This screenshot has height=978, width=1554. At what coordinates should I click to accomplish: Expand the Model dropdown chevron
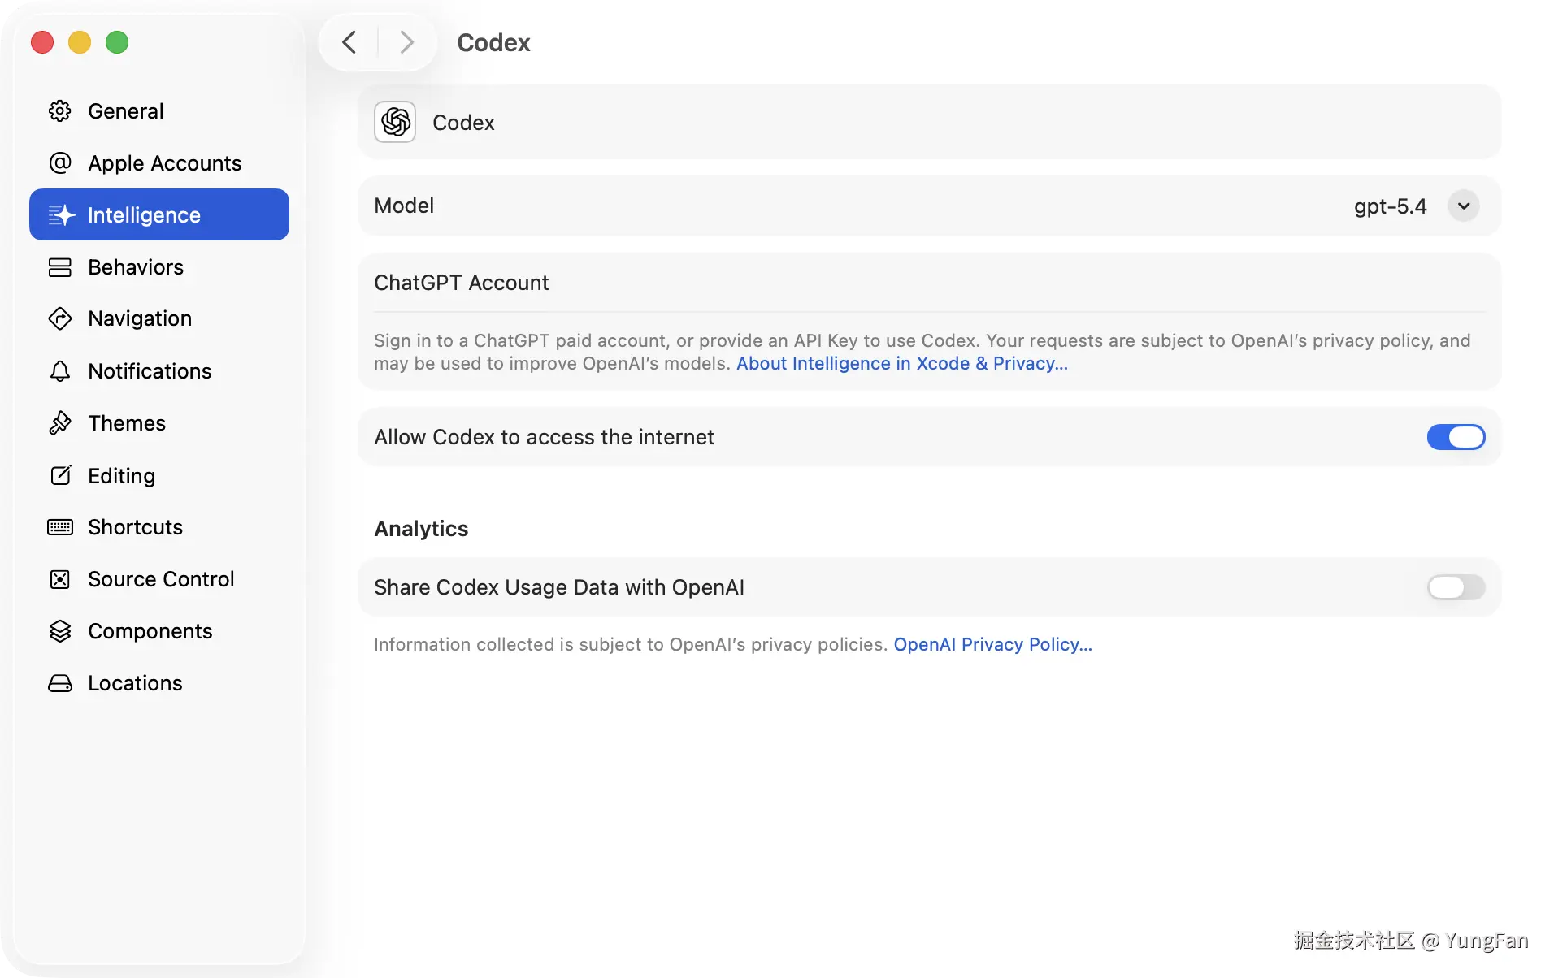pyautogui.click(x=1463, y=206)
